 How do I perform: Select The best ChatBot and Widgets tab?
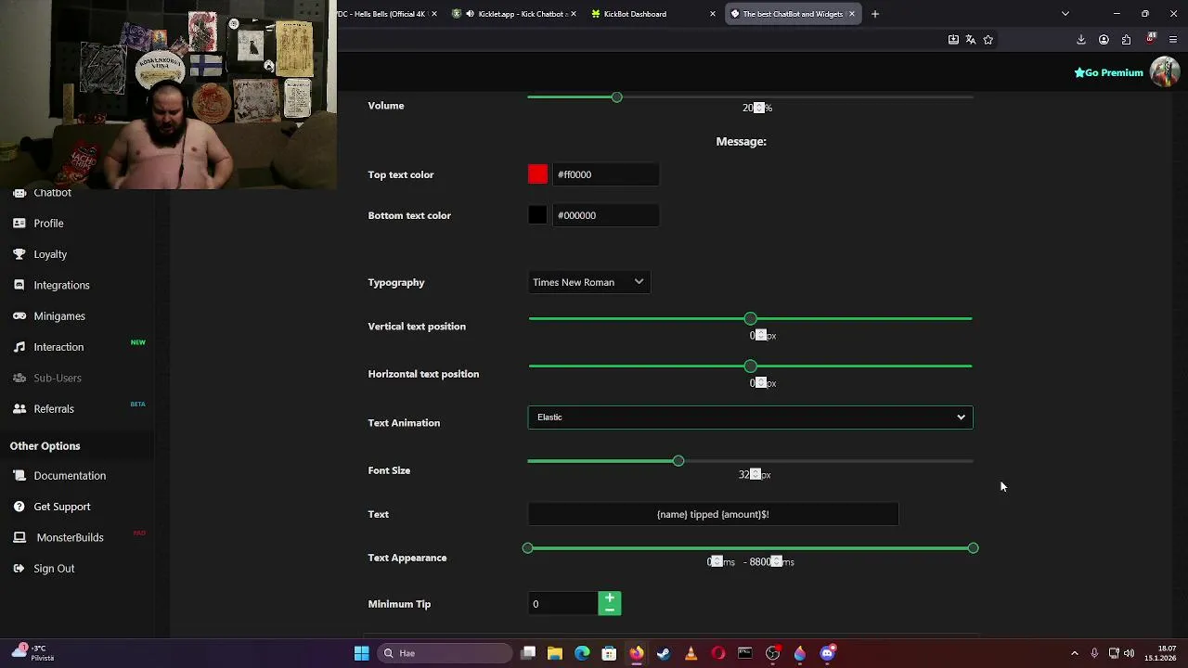(x=794, y=14)
